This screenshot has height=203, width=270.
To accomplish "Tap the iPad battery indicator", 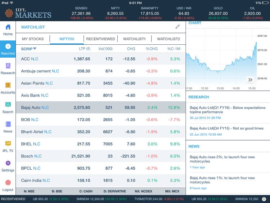I will (265, 3).
